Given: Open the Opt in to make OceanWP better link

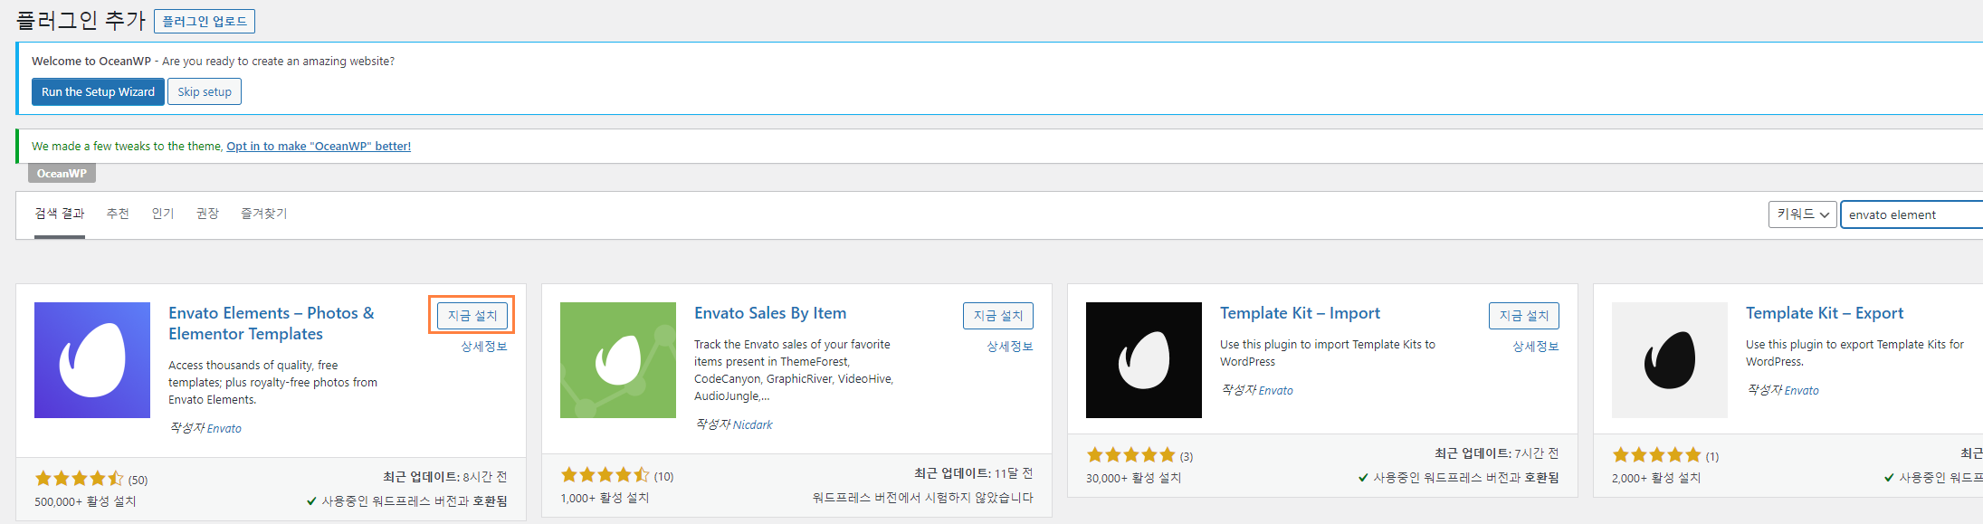Looking at the screenshot, I should pos(319,146).
